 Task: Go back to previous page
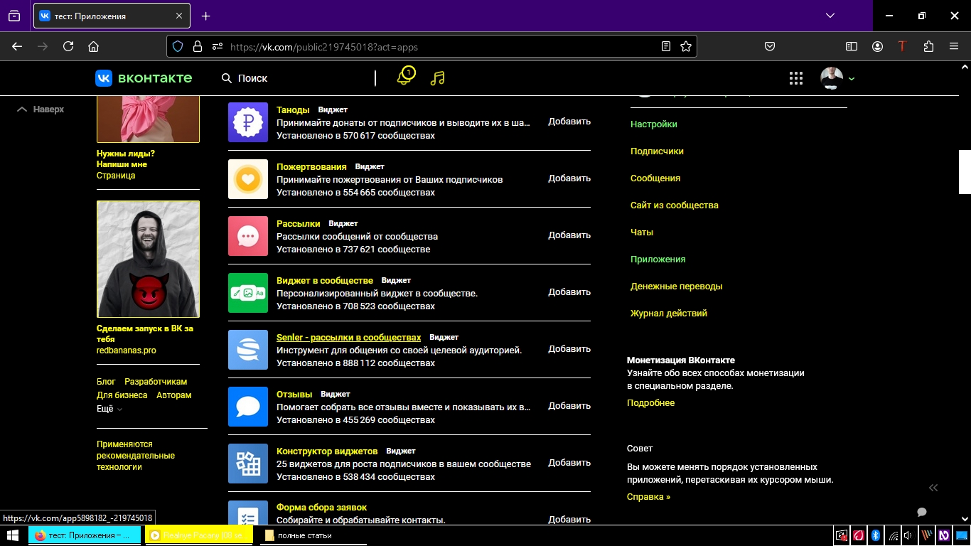tap(17, 46)
